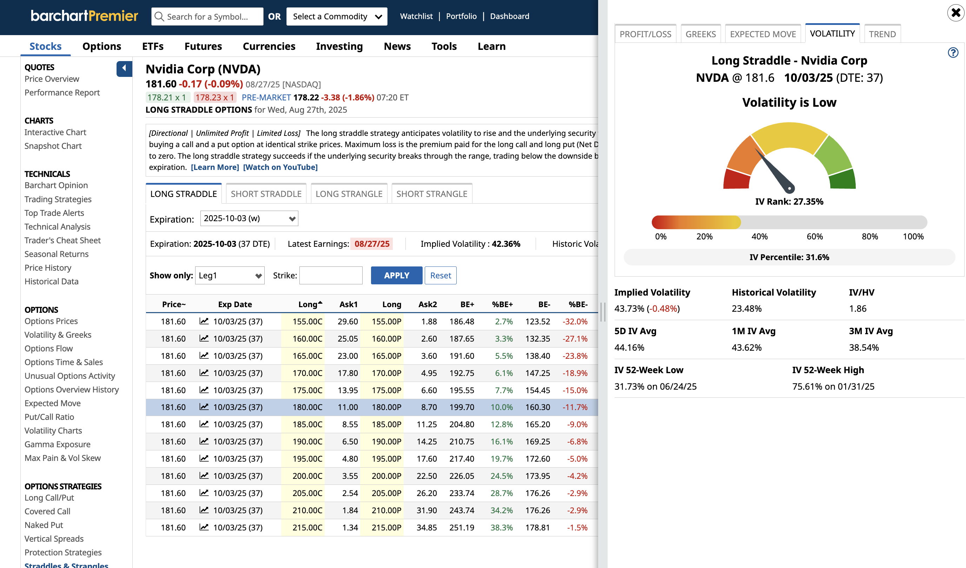This screenshot has height=568, width=966.
Task: Open chart icon for 160.00C row
Action: (204, 338)
